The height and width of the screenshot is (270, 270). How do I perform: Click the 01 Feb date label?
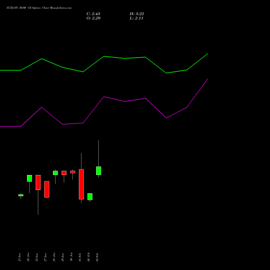(x=80, y=257)
